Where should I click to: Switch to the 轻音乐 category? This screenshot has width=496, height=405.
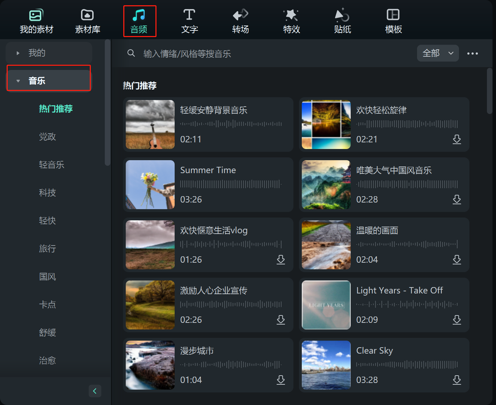pos(52,165)
